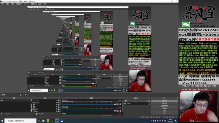Toggle visibility of first text source
The height and width of the screenshot is (123, 219).
point(57,100)
